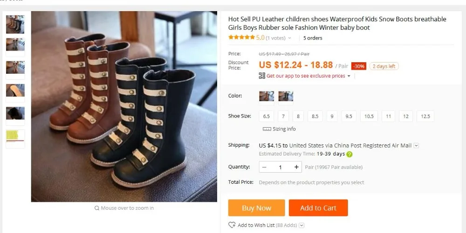Increase quantity with the plus button
This screenshot has width=466, height=233.
(x=296, y=167)
